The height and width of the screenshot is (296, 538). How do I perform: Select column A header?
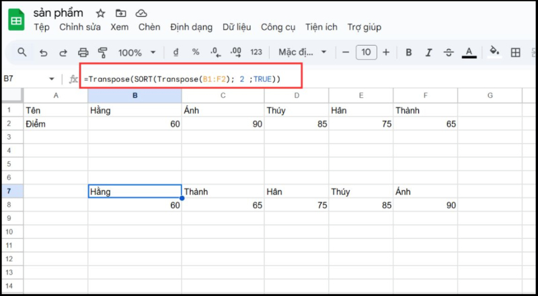click(x=56, y=95)
